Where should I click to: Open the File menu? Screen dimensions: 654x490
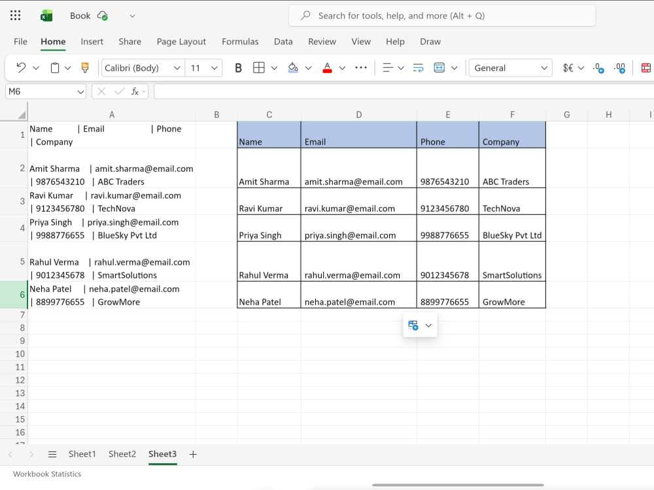(x=20, y=42)
